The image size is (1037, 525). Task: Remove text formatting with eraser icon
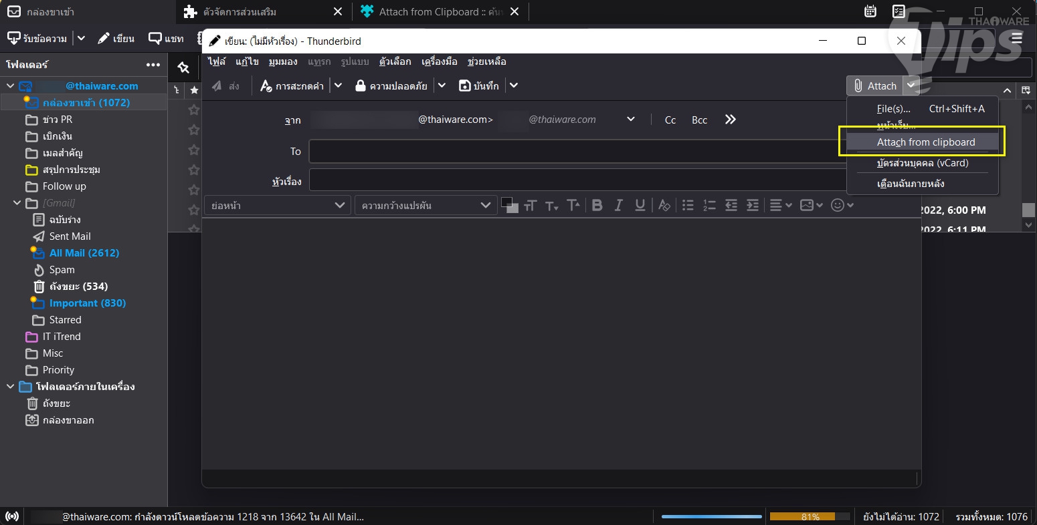[664, 206]
